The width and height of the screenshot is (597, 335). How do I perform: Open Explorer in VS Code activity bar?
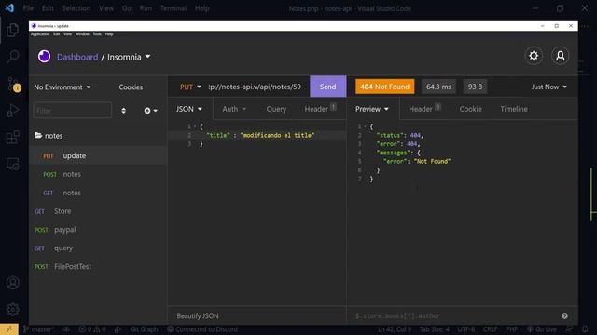[12, 30]
